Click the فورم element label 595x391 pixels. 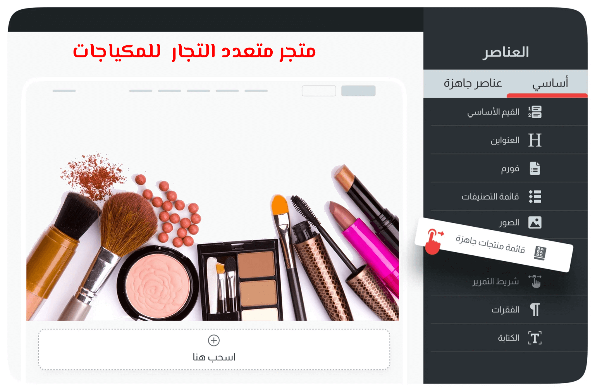pos(510,169)
